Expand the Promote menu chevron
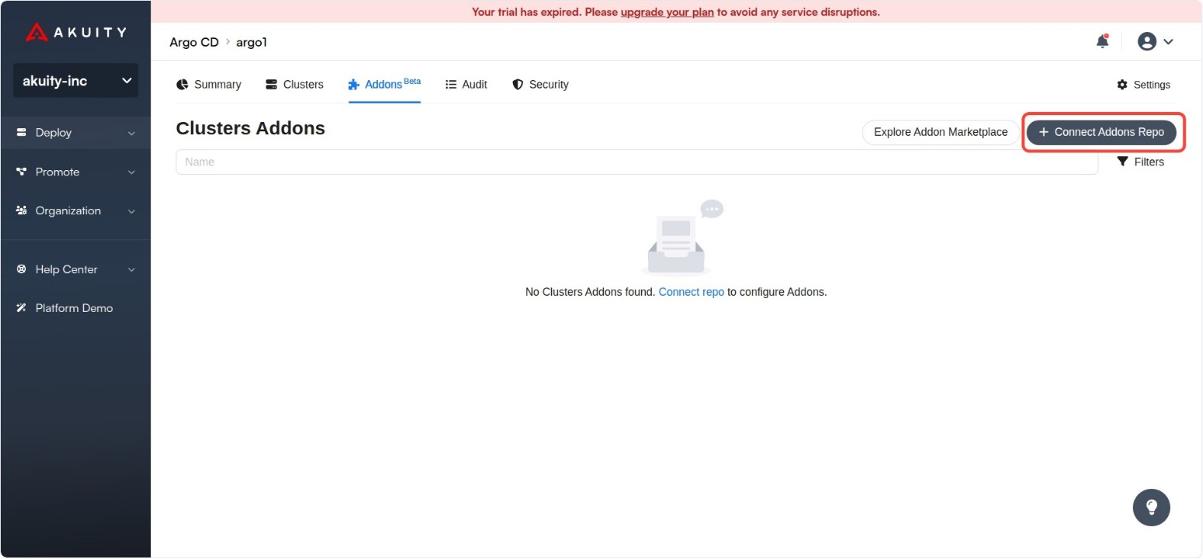The image size is (1203, 559). [x=131, y=172]
